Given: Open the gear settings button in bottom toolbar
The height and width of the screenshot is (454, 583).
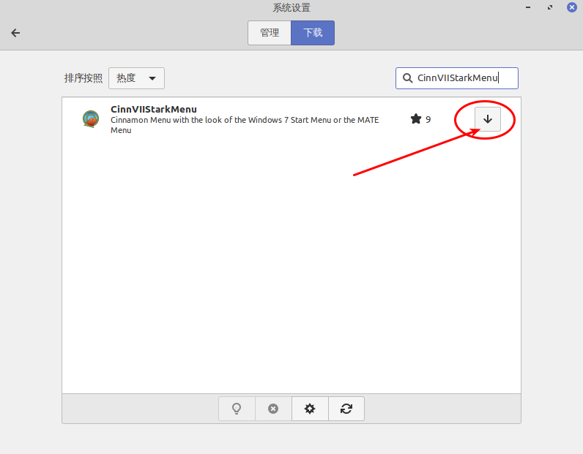Looking at the screenshot, I should coord(310,409).
